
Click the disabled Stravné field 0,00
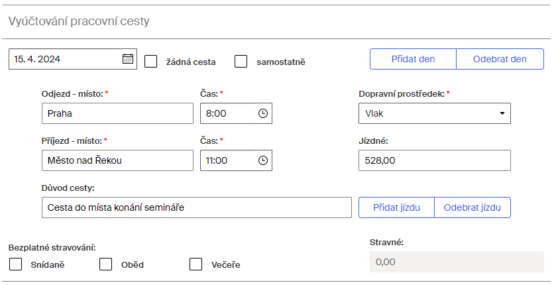pyautogui.click(x=457, y=262)
